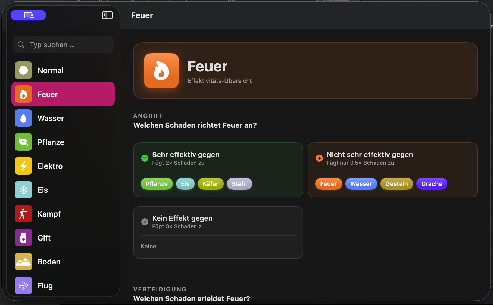Click the Kampf fighter icon
493x305 pixels.
click(23, 214)
